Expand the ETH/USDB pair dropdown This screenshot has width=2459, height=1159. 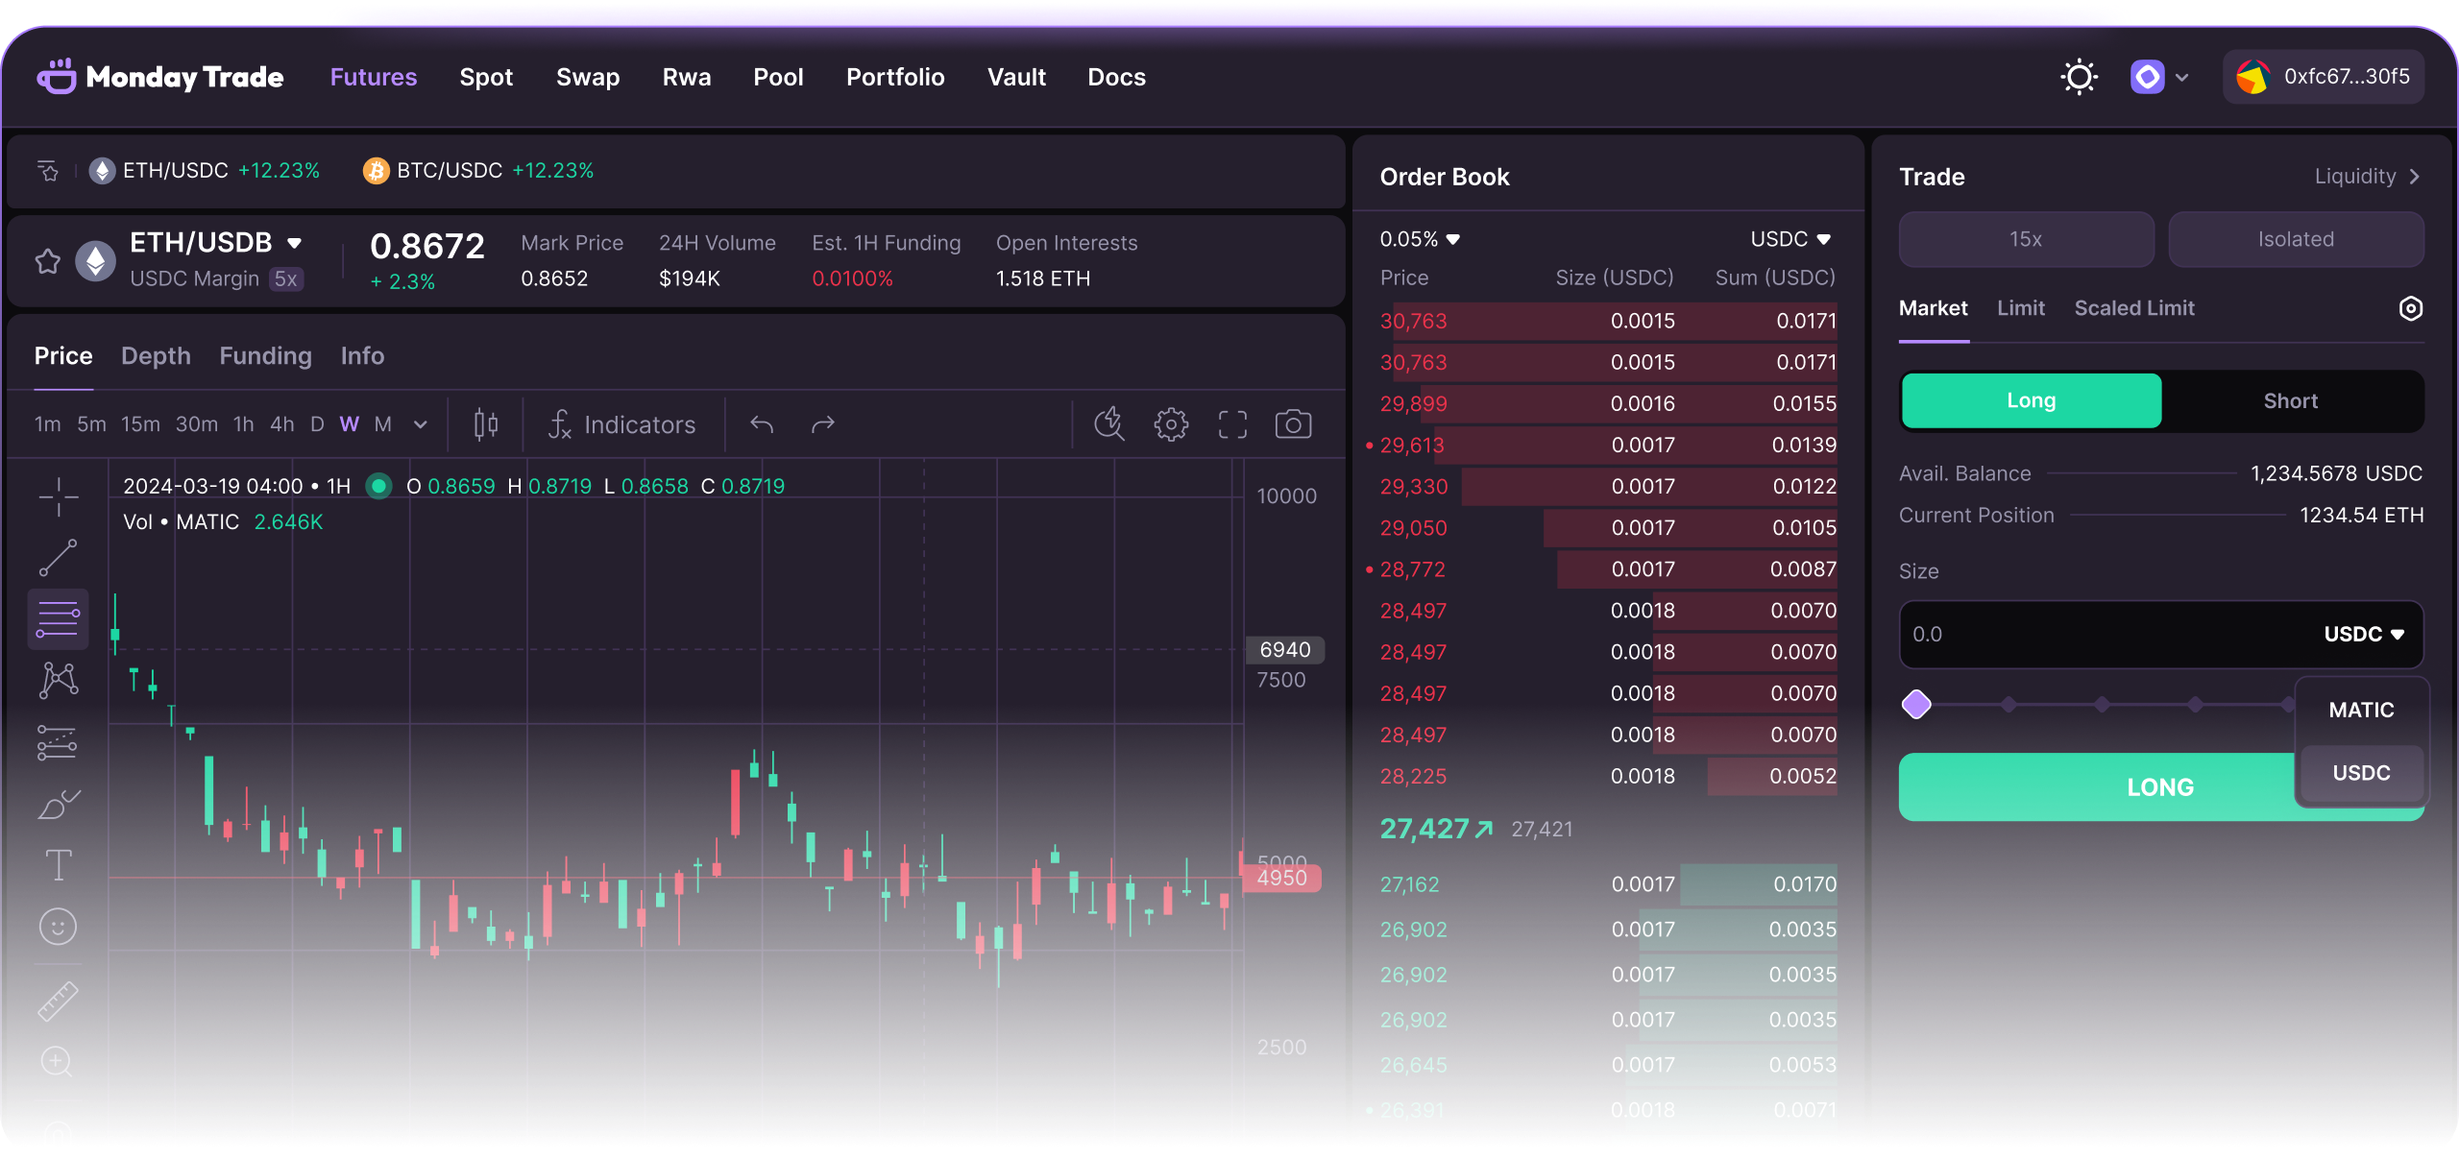click(295, 243)
